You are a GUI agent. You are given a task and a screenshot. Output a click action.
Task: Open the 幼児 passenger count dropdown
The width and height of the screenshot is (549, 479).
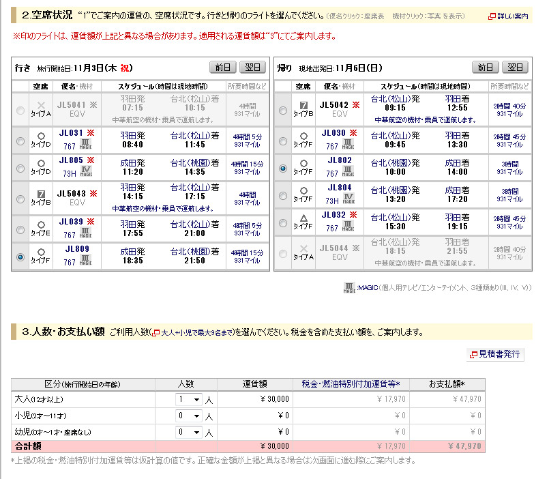pos(189,432)
